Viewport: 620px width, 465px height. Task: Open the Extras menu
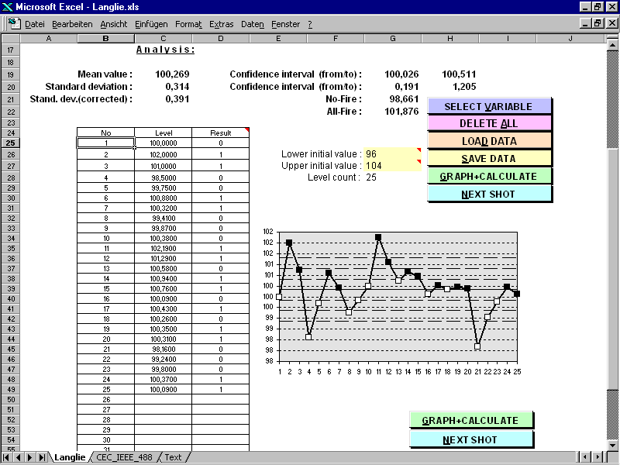[222, 24]
